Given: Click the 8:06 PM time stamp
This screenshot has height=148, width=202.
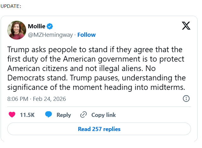Looking at the screenshot, I should [x=18, y=99].
